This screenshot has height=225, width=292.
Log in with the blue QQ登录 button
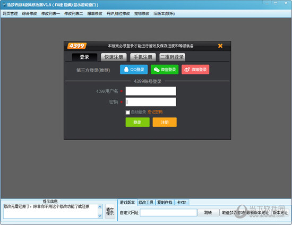(134, 70)
